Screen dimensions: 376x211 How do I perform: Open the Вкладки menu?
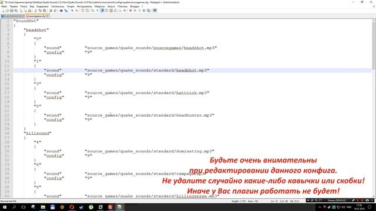click(135, 6)
